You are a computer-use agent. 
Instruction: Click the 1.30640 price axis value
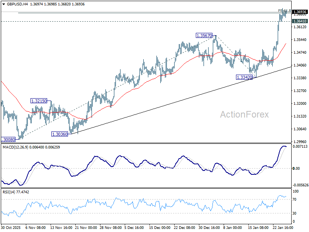point(300,129)
